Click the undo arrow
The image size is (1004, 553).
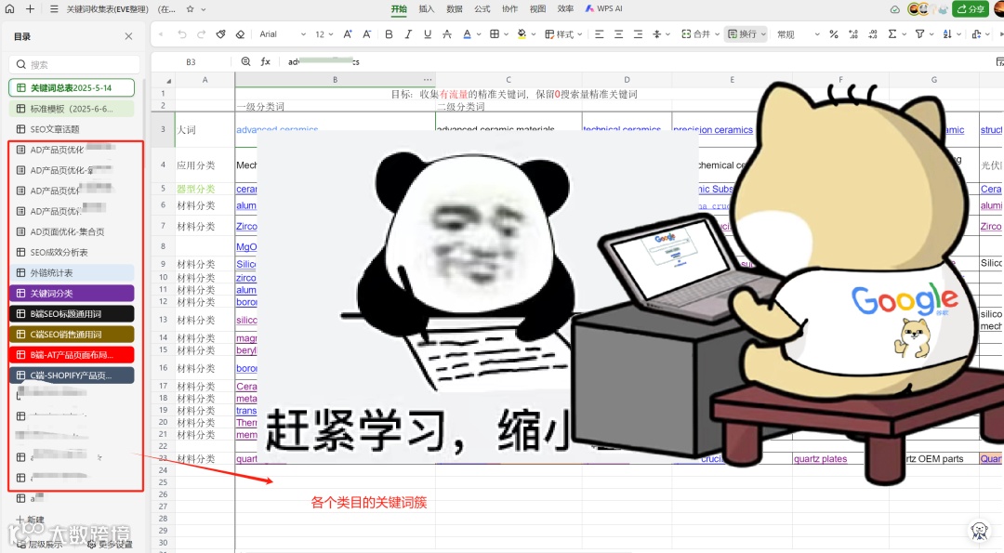coord(182,33)
